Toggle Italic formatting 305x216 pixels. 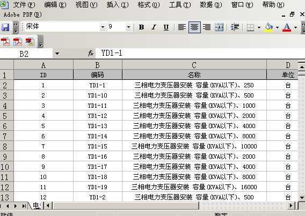(x=154, y=27)
